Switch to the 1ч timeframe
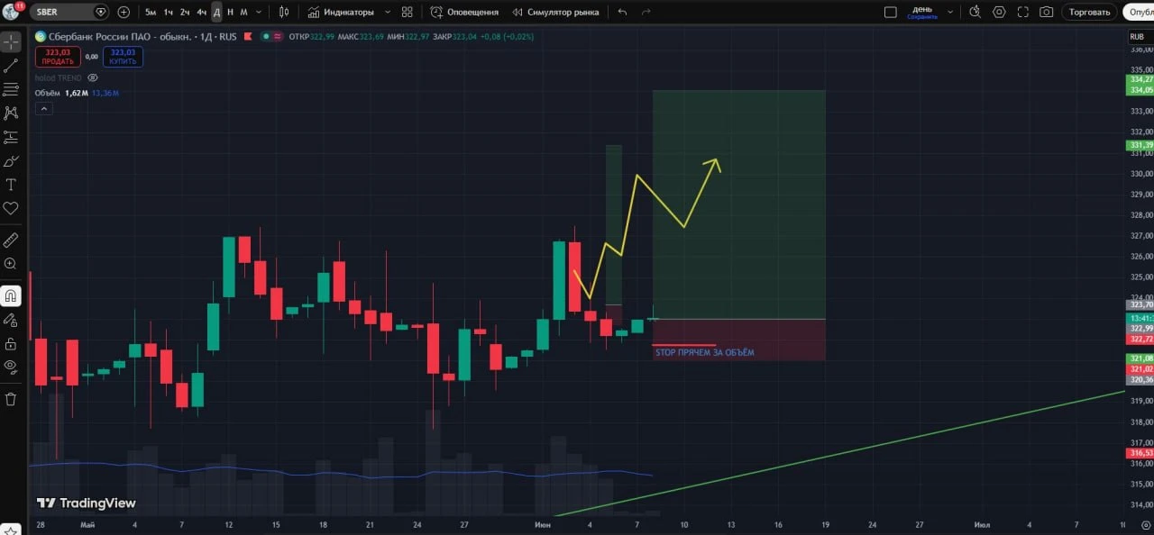Screen dimensions: 1154x535 pyautogui.click(x=168, y=12)
